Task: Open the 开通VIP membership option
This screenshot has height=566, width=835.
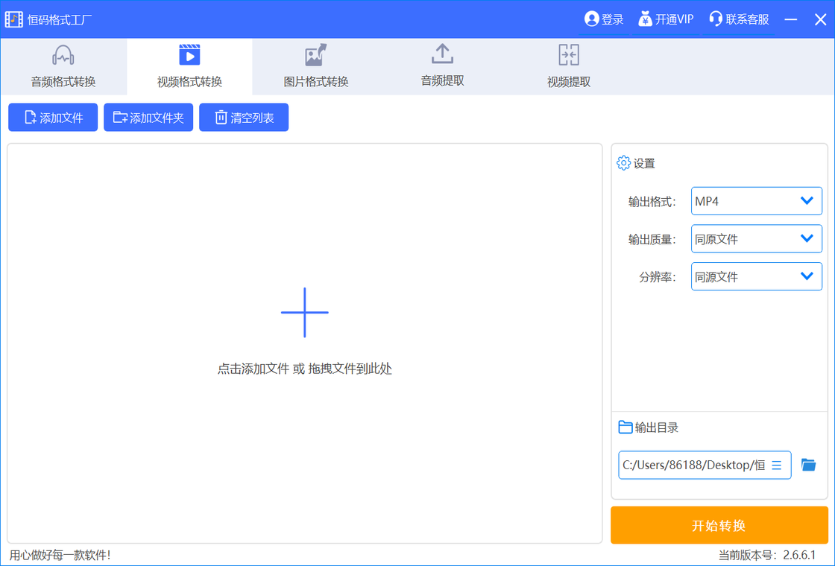Action: pyautogui.click(x=666, y=19)
